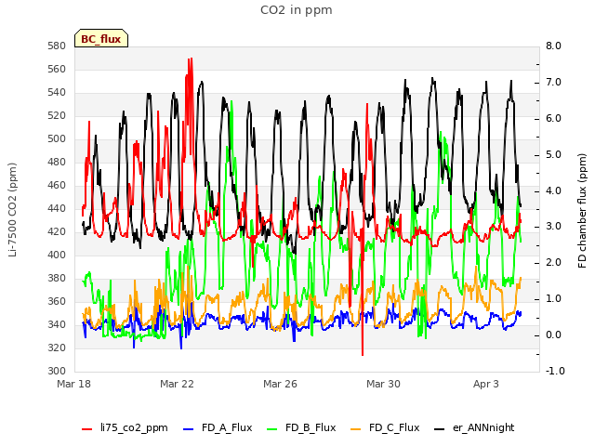Click the 340 left axis value
The image size is (595, 446).
click(57, 324)
